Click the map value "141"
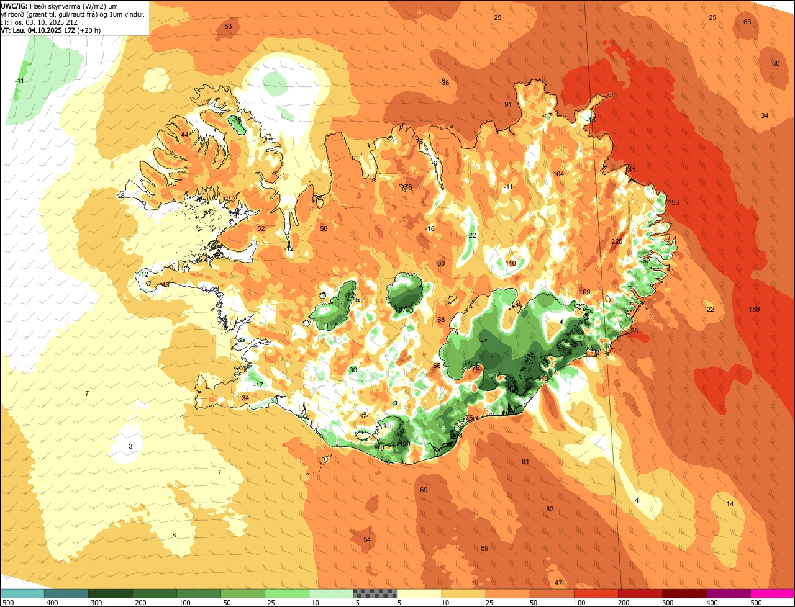Screen dimensions: 795x607 [x=630, y=169]
